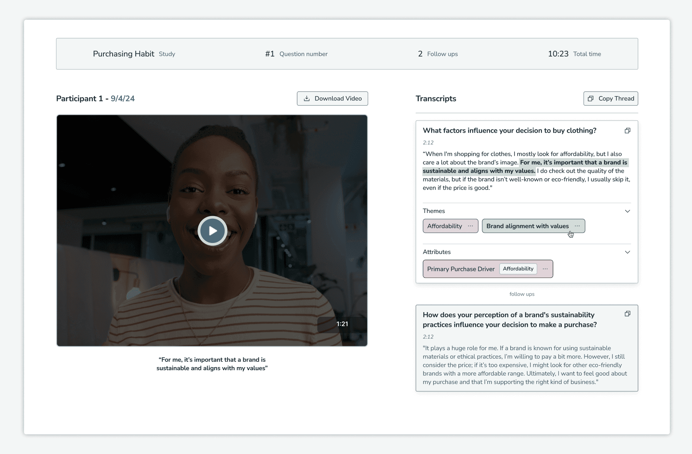Click the 2 follow ups count

420,54
